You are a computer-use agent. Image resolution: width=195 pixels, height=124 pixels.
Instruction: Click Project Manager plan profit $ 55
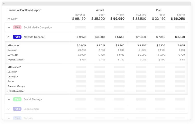[182, 60]
